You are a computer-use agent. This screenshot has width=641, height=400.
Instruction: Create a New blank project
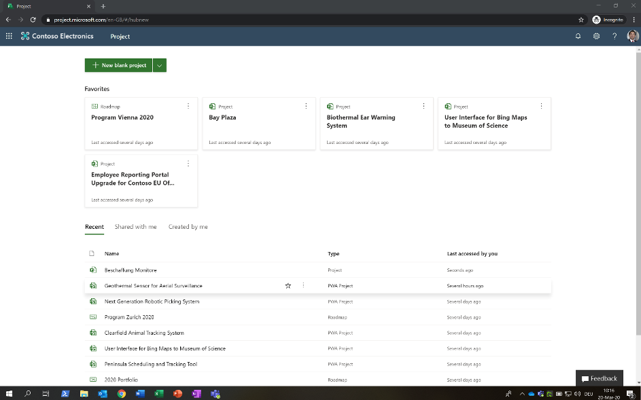118,65
